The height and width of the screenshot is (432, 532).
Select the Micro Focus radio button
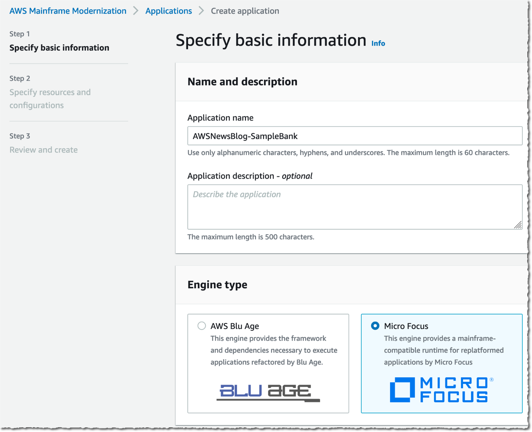pos(375,326)
